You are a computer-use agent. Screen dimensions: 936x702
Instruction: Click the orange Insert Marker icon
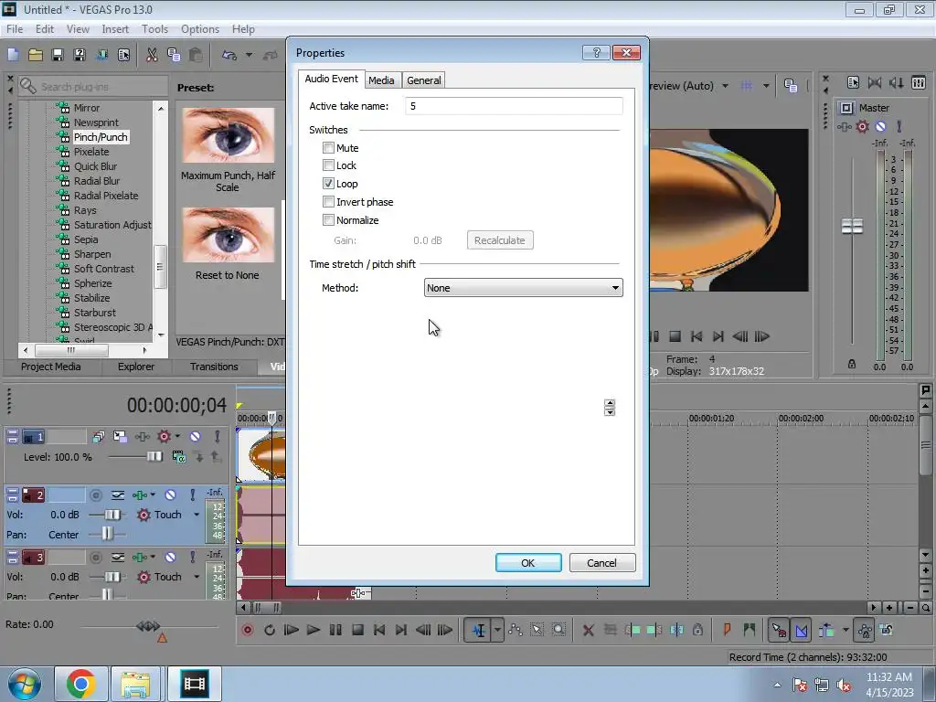[x=727, y=630]
